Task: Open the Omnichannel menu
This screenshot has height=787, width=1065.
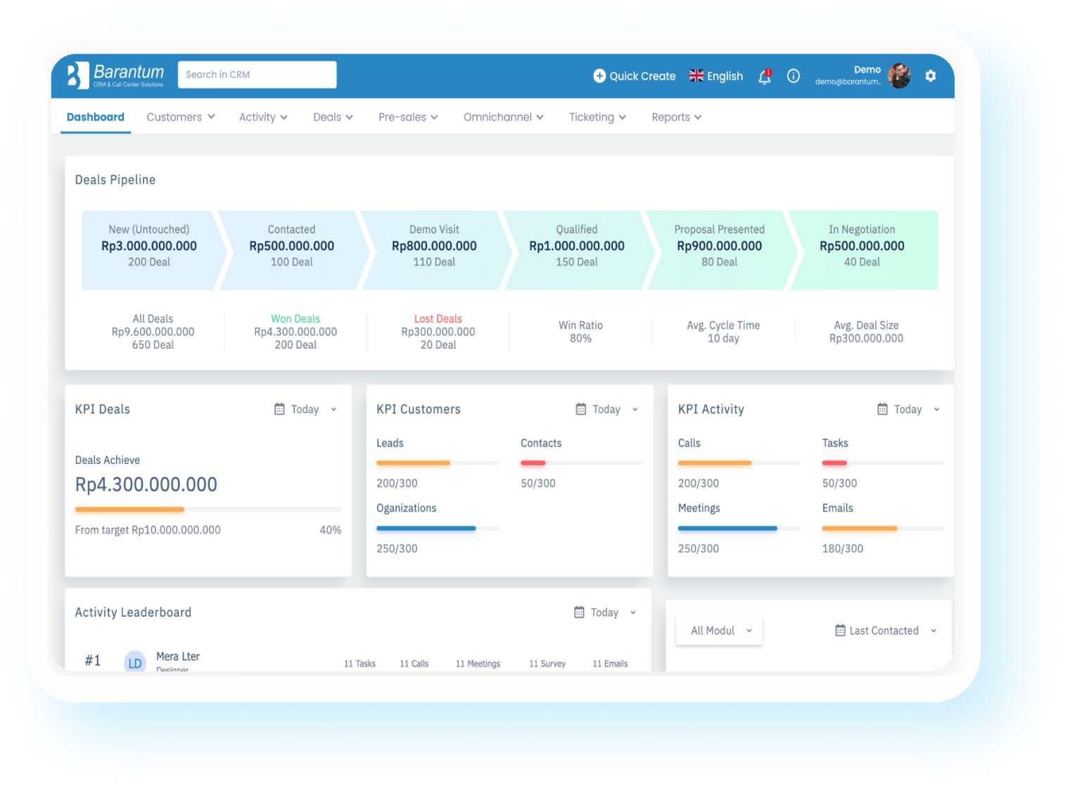Action: coord(504,117)
